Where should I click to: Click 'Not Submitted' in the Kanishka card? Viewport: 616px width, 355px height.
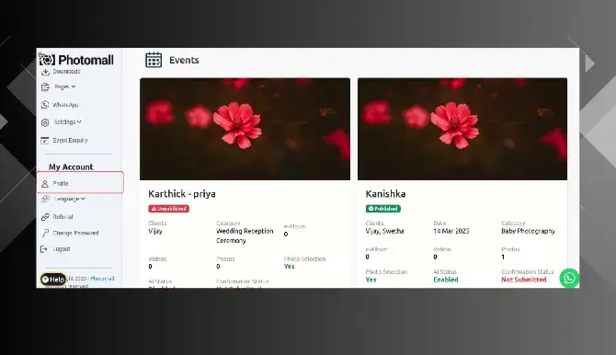(x=524, y=280)
